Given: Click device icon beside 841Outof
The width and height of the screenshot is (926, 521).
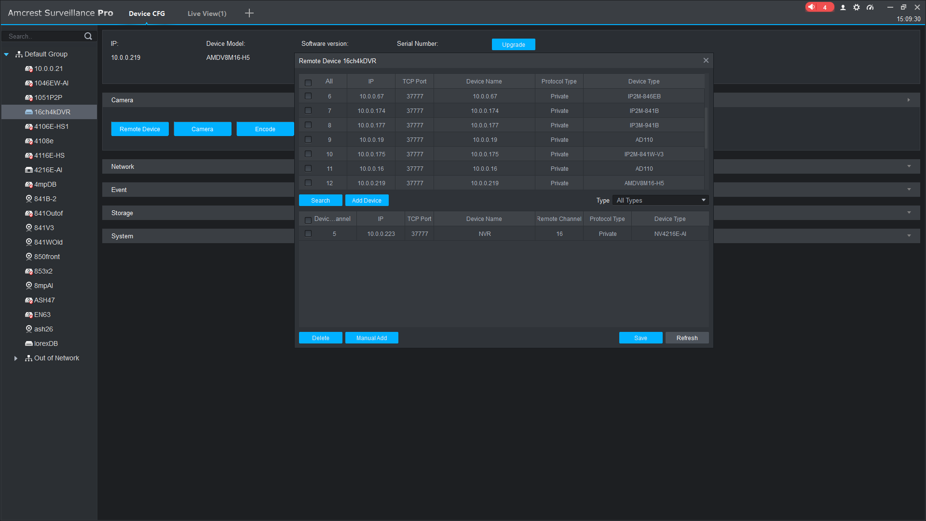Looking at the screenshot, I should 29,213.
